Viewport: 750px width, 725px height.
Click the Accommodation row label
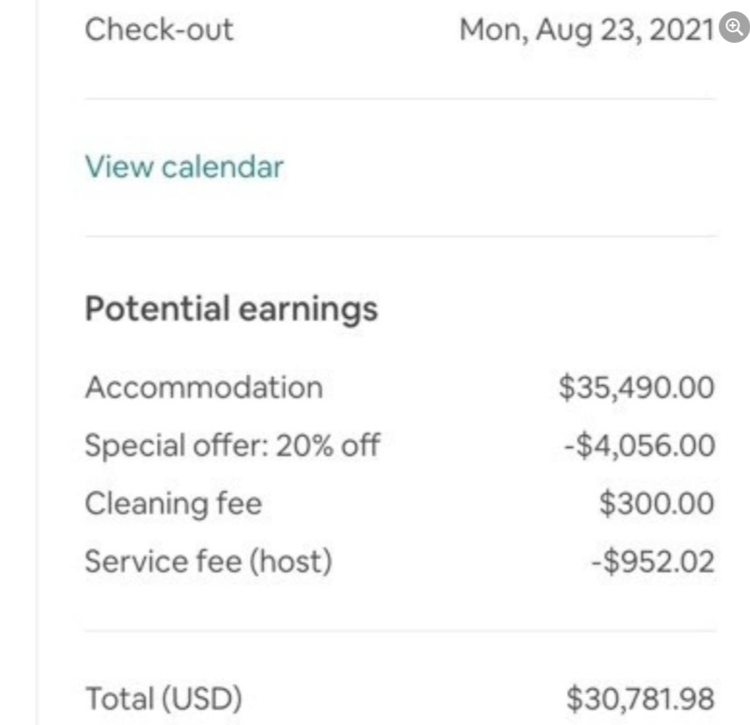point(203,387)
